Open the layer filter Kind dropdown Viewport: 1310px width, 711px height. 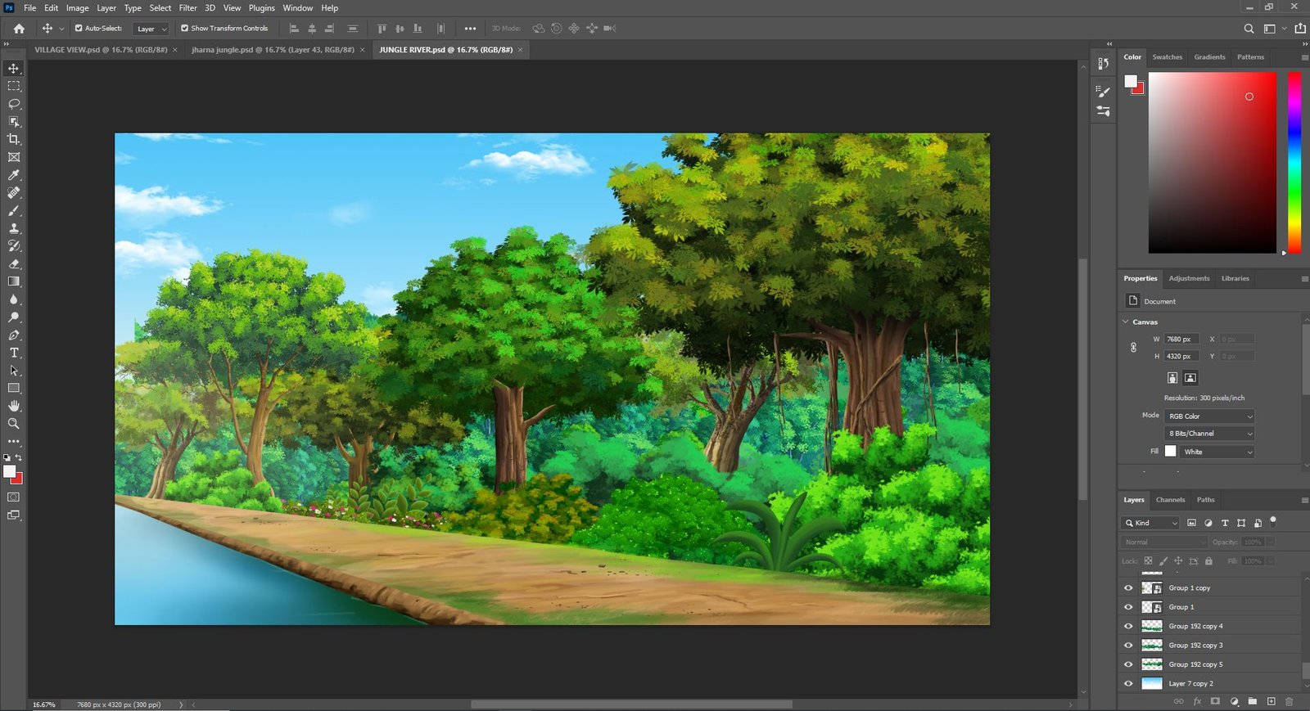pos(1151,523)
